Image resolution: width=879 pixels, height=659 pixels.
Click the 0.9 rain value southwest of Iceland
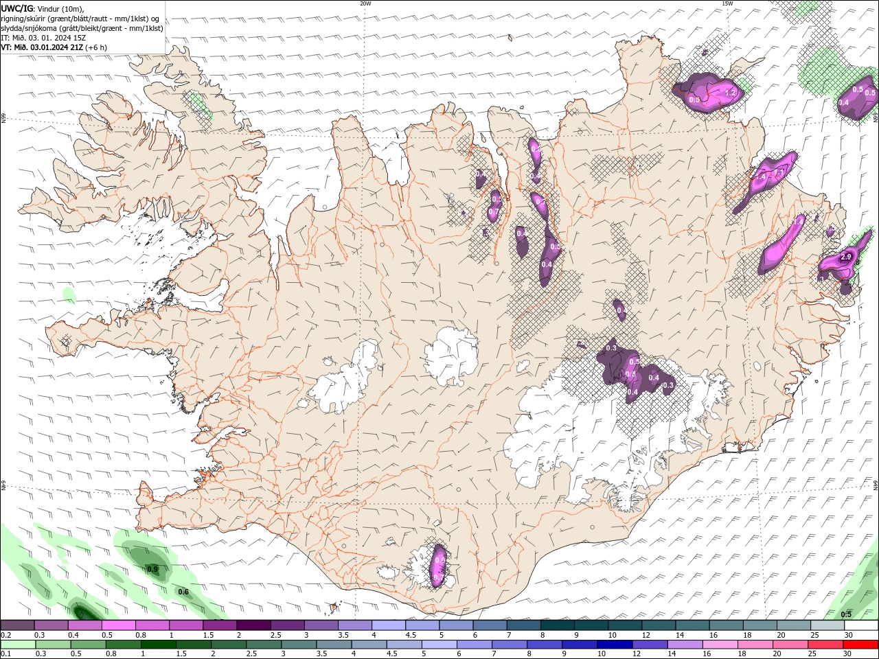(x=152, y=569)
